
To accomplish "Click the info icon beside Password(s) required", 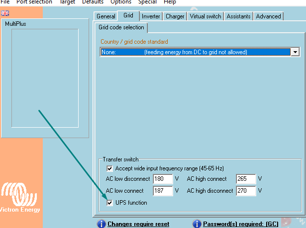I will click(x=197, y=224).
